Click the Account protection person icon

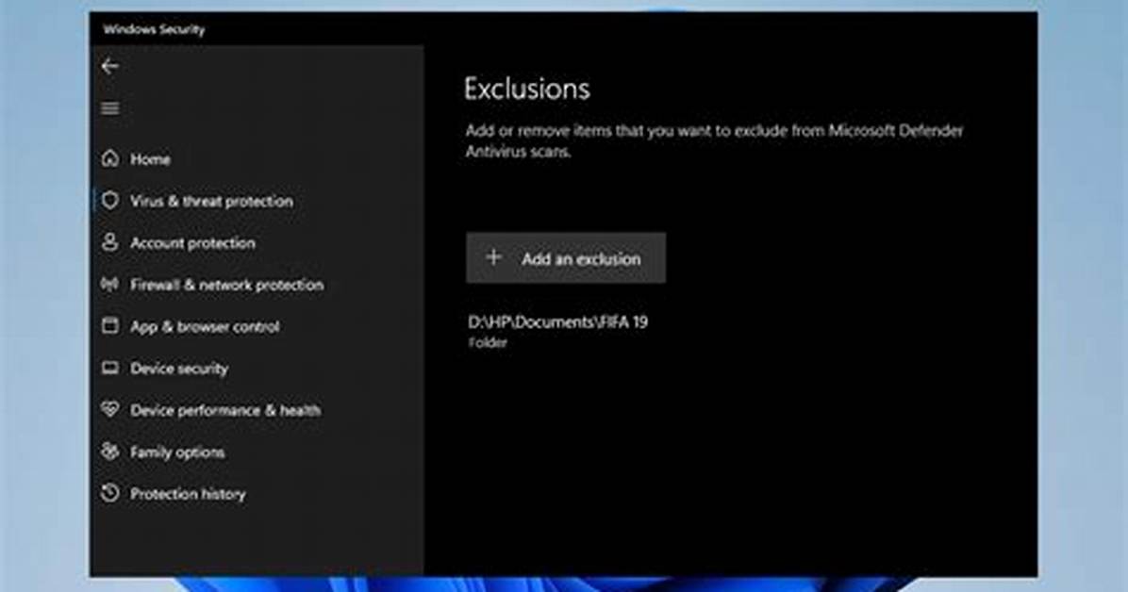110,242
